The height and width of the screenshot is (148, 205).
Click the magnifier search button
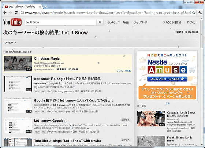pos(100,22)
